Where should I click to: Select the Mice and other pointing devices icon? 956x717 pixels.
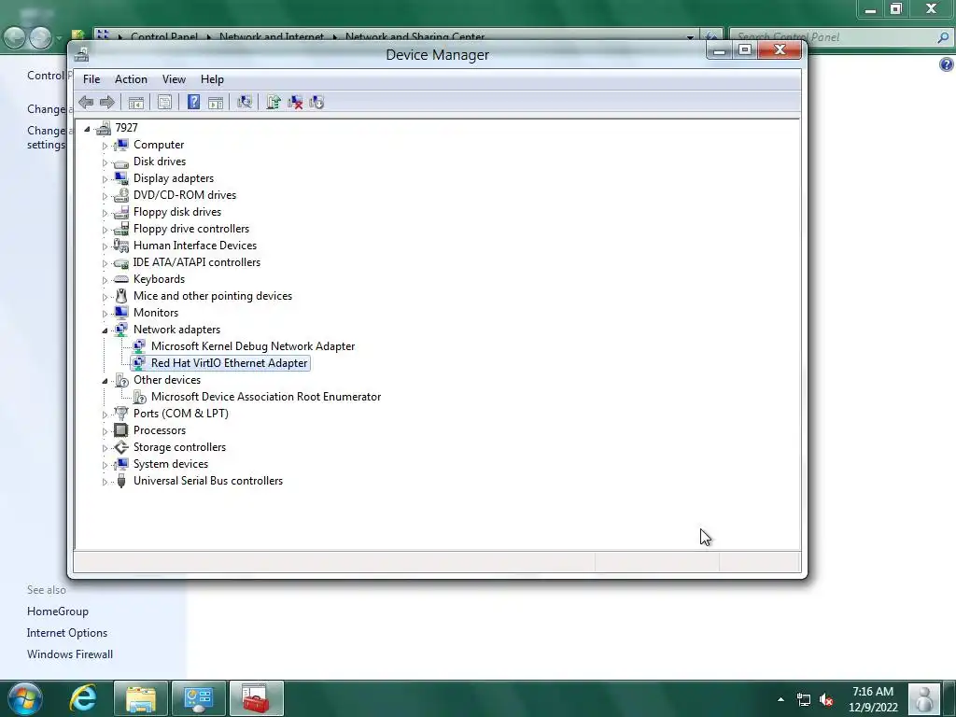tap(121, 296)
